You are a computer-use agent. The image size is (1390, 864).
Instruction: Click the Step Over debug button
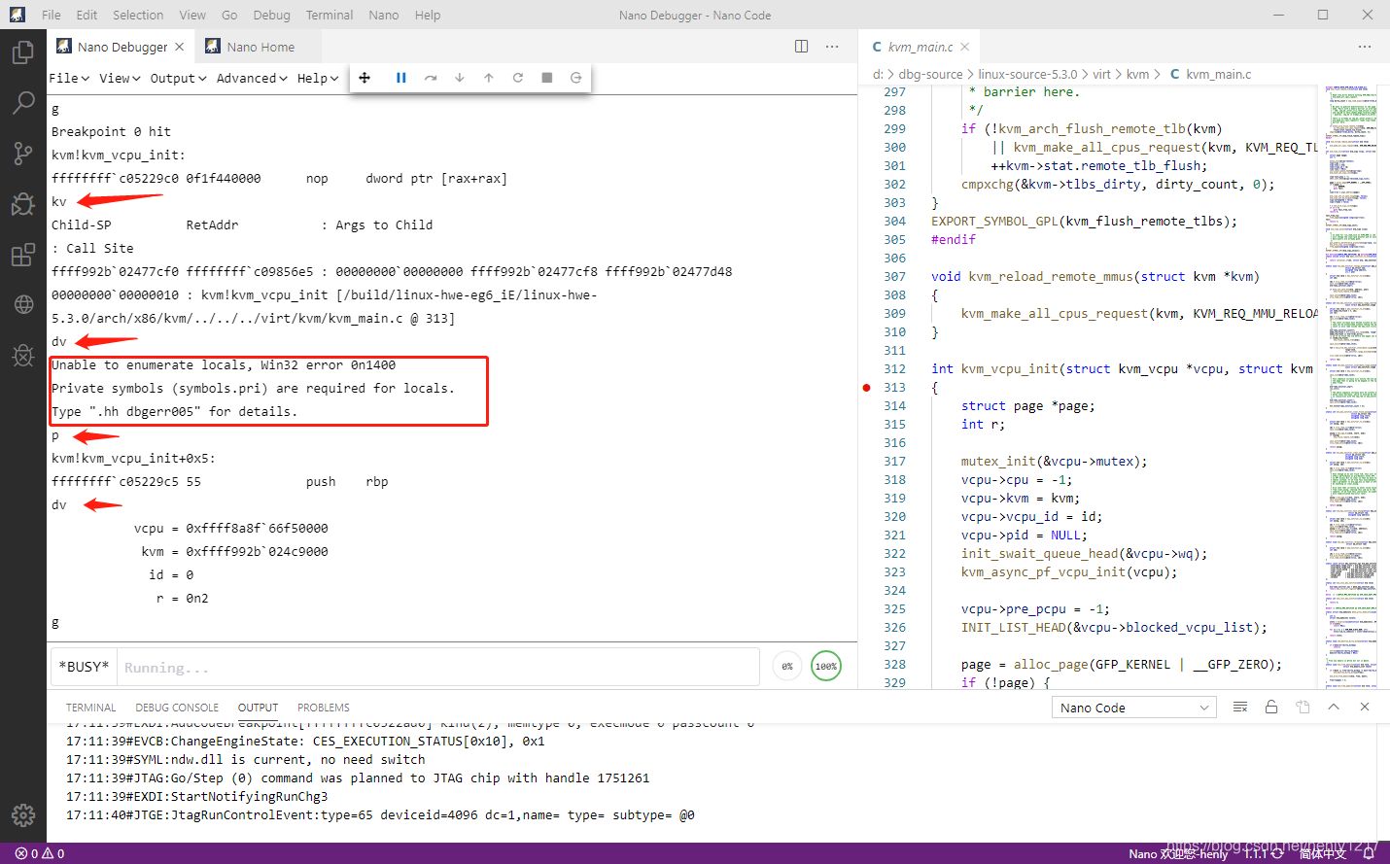[x=430, y=78]
